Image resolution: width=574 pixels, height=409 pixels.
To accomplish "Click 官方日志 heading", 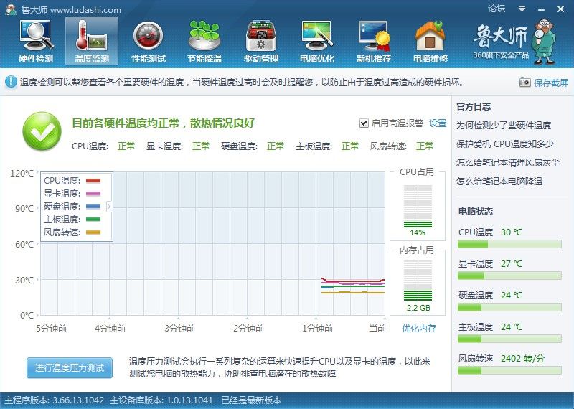I will [474, 107].
